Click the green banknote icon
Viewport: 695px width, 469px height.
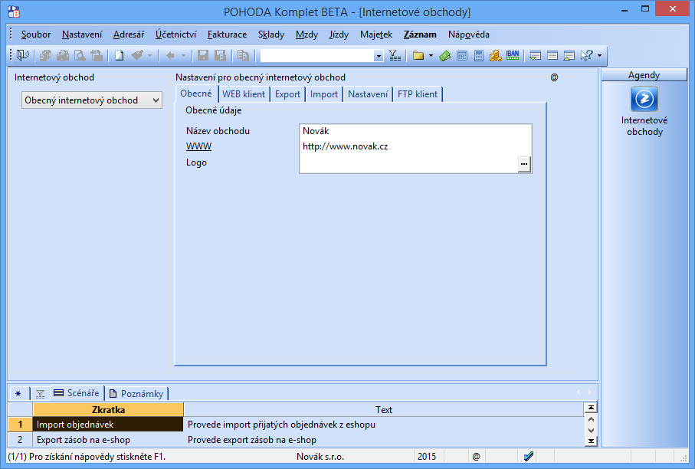445,55
